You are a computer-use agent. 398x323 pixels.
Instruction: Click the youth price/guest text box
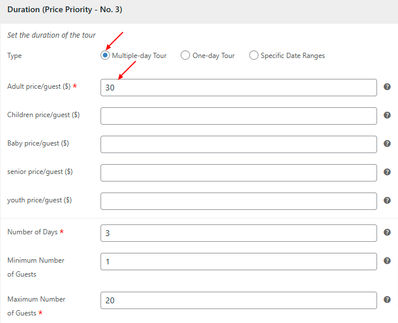tap(238, 201)
